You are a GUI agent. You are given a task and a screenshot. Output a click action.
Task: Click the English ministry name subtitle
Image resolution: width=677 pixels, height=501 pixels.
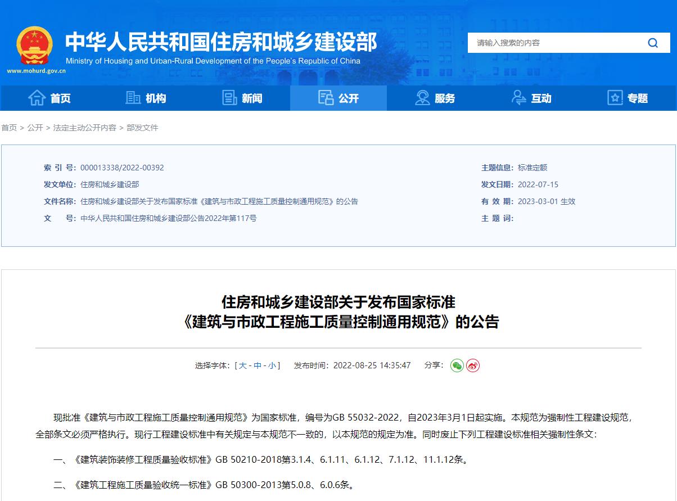pyautogui.click(x=213, y=61)
